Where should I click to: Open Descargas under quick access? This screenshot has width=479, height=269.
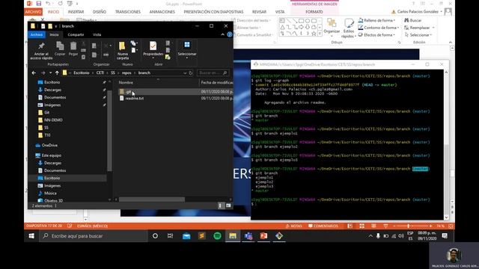click(52, 90)
